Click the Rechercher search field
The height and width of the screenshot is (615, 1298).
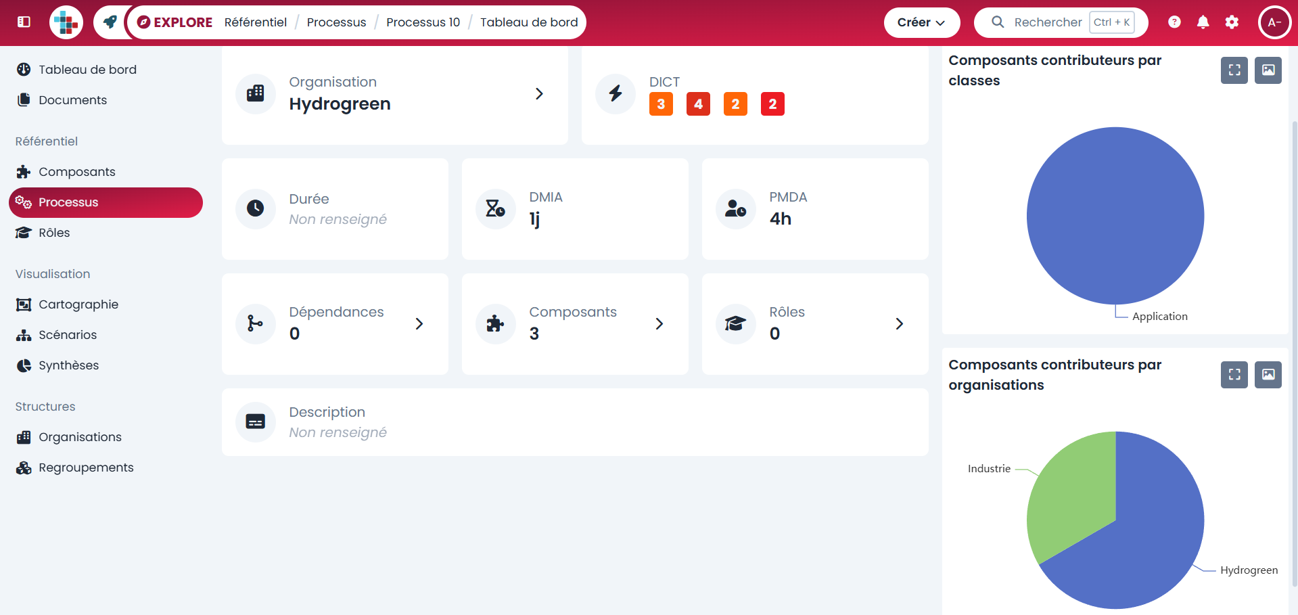click(x=1047, y=22)
